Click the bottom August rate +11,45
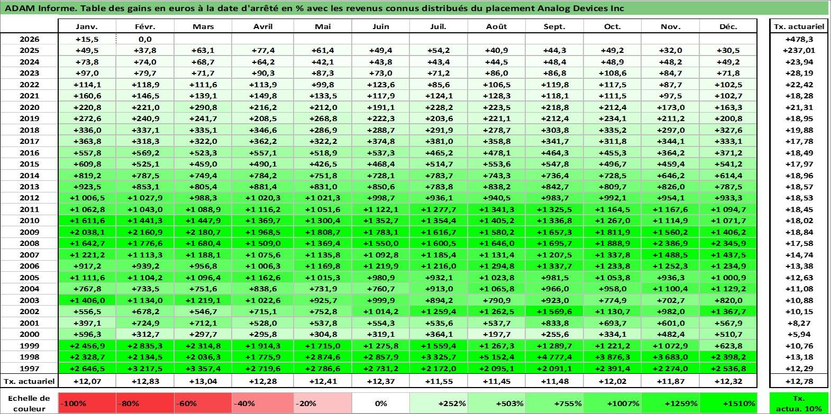831x414 pixels. (x=496, y=381)
